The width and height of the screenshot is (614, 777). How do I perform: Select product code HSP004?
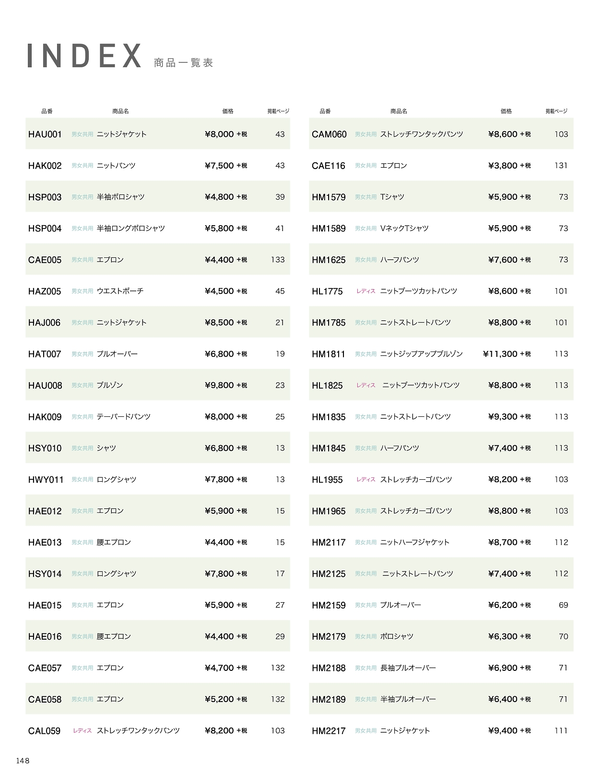[45, 229]
